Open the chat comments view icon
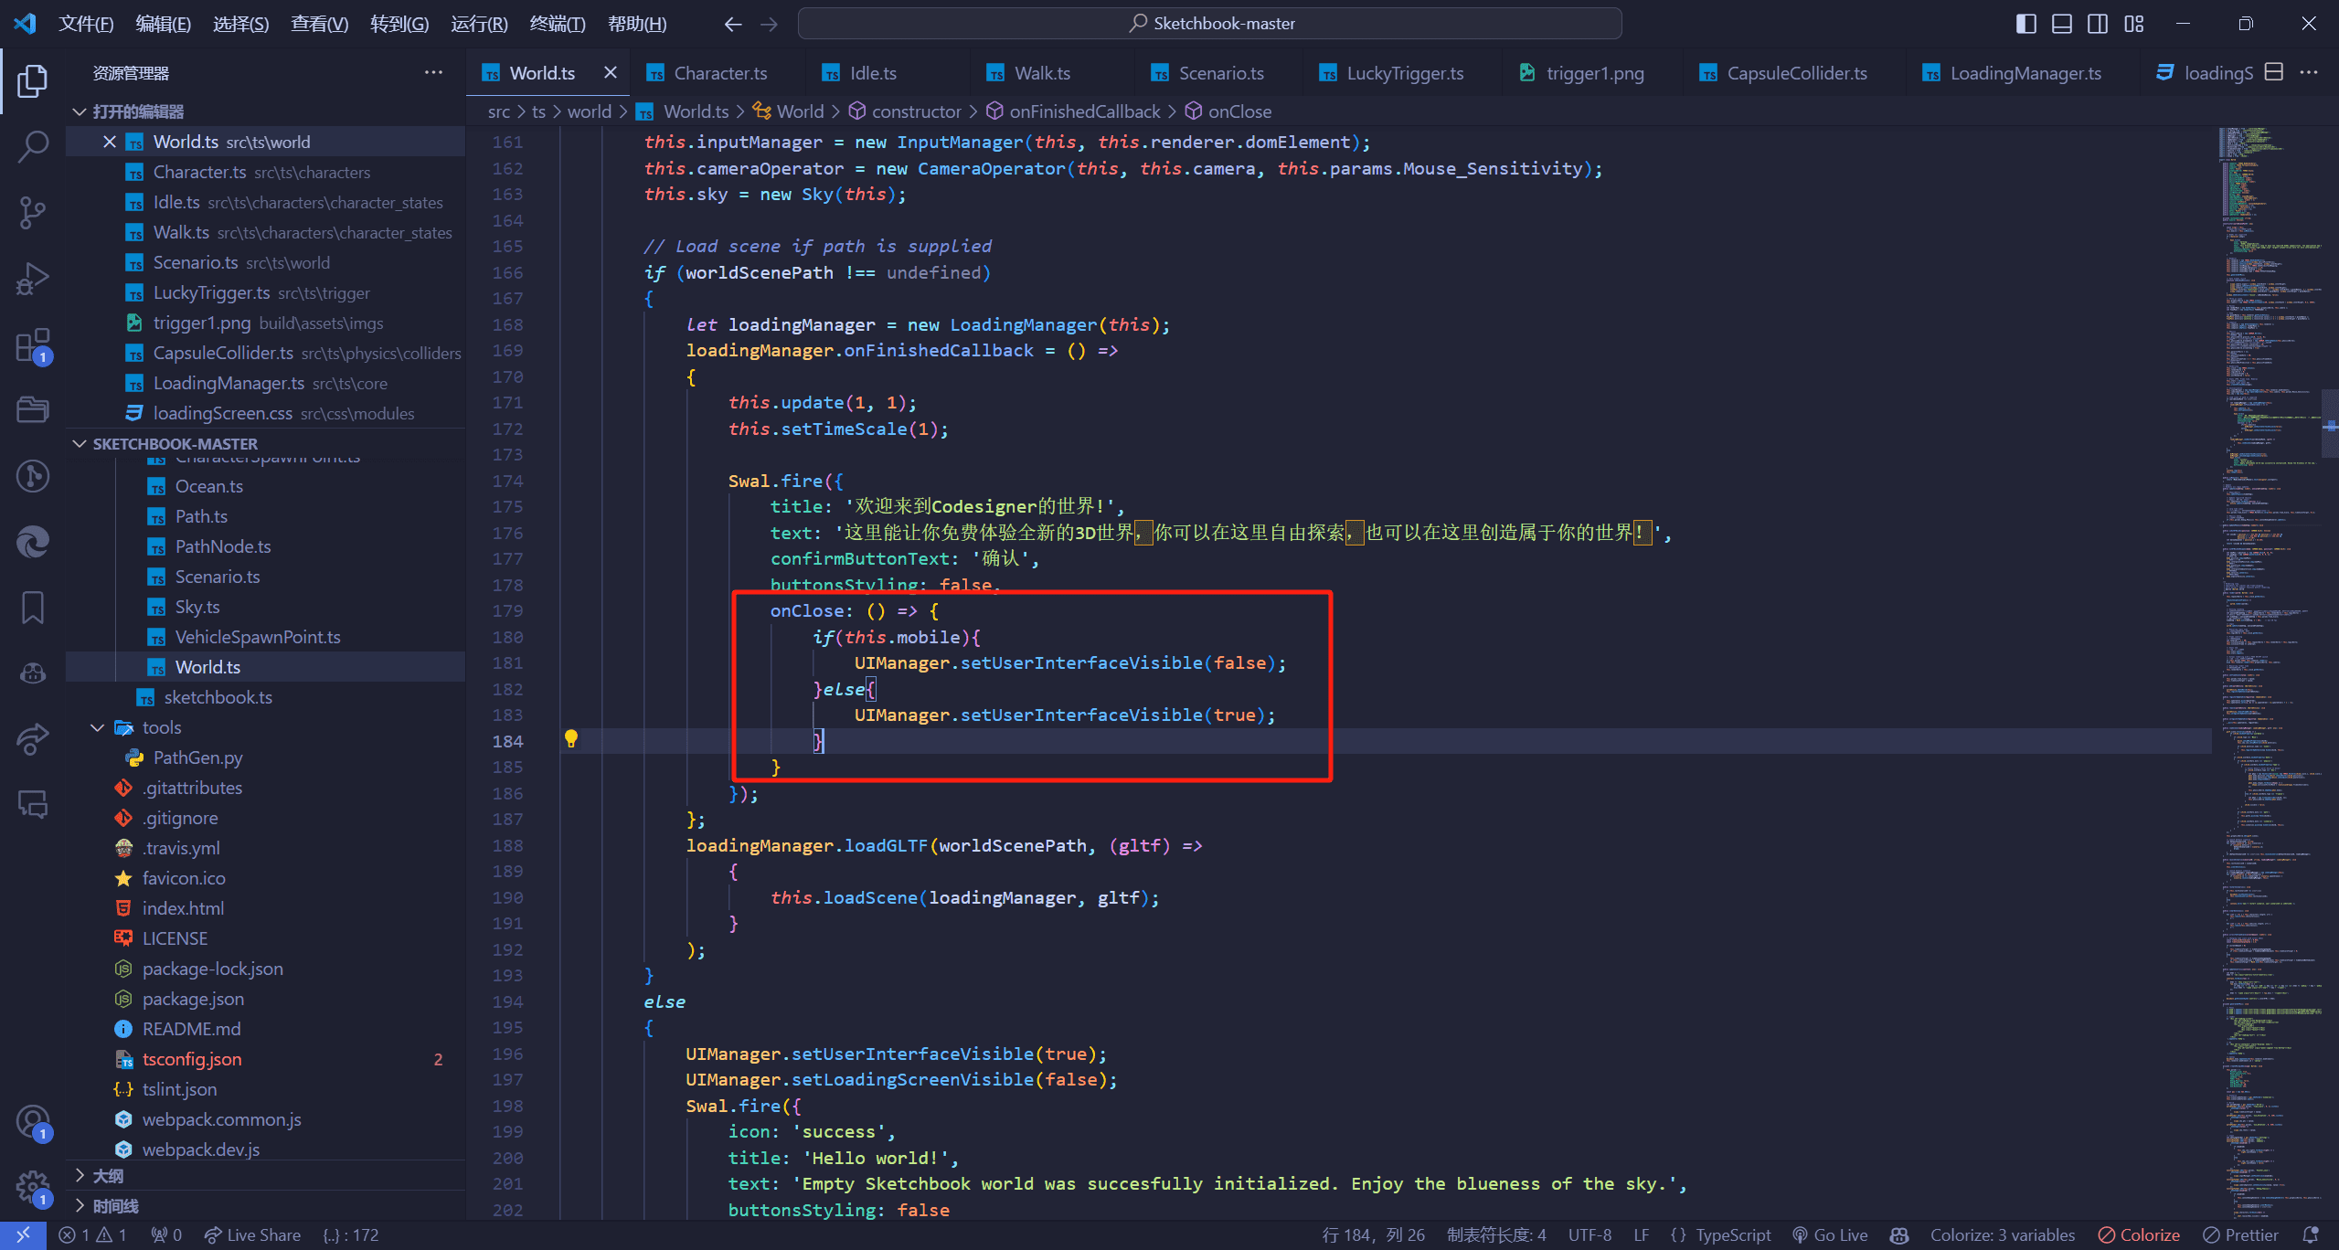This screenshot has height=1250, width=2339. (x=33, y=804)
